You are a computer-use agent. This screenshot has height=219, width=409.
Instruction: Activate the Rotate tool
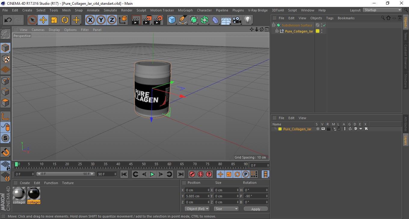(65, 20)
